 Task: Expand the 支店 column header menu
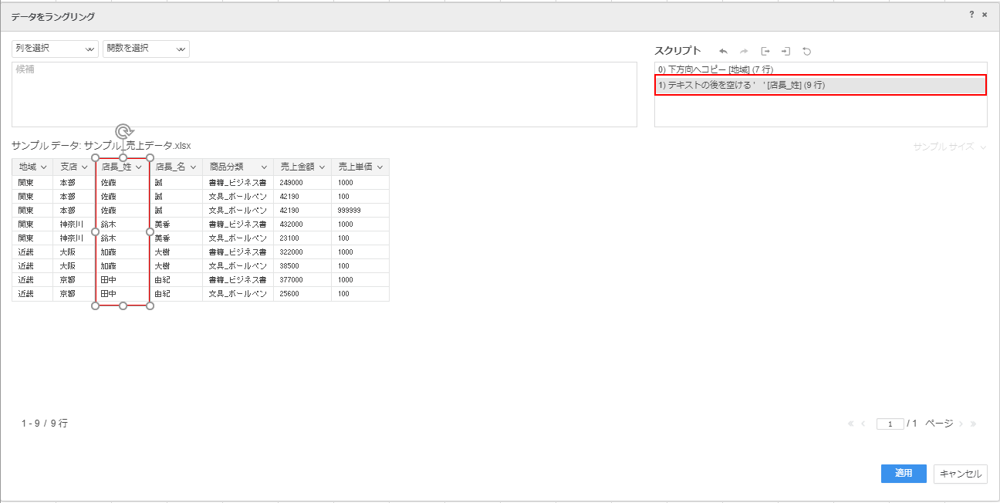(84, 167)
